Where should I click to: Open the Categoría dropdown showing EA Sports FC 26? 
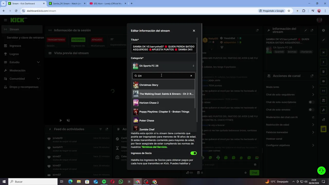164,66
